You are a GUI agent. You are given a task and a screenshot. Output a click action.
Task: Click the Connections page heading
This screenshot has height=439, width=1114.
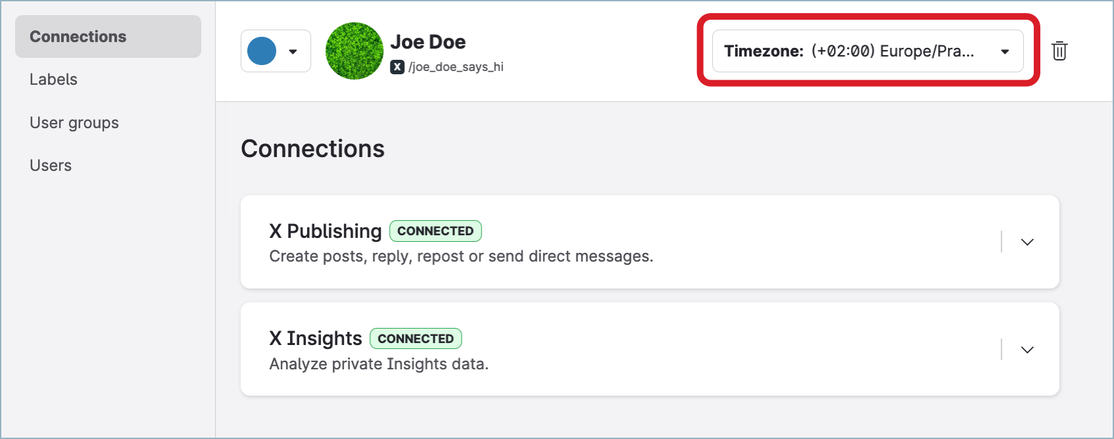(313, 149)
